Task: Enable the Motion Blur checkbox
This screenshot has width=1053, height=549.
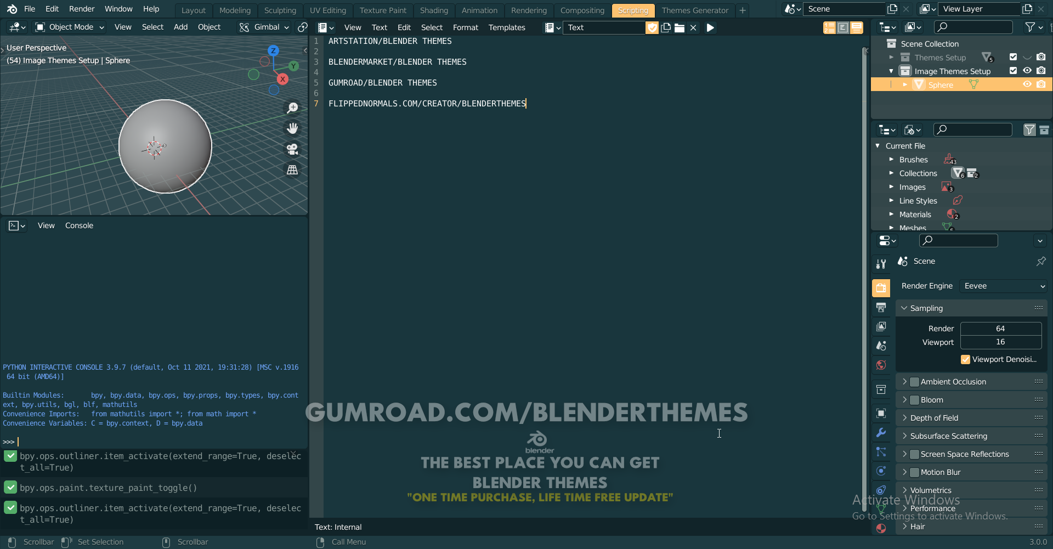Action: tap(914, 472)
